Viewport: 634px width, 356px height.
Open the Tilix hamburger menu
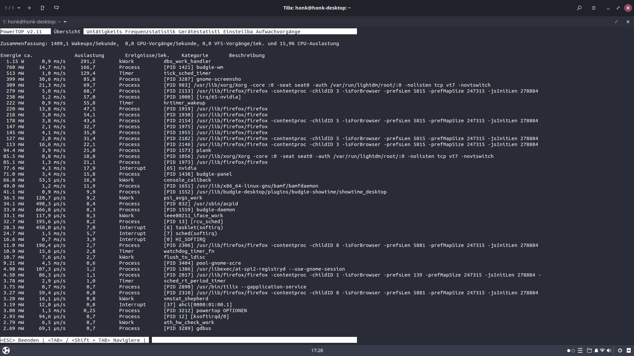(594, 8)
